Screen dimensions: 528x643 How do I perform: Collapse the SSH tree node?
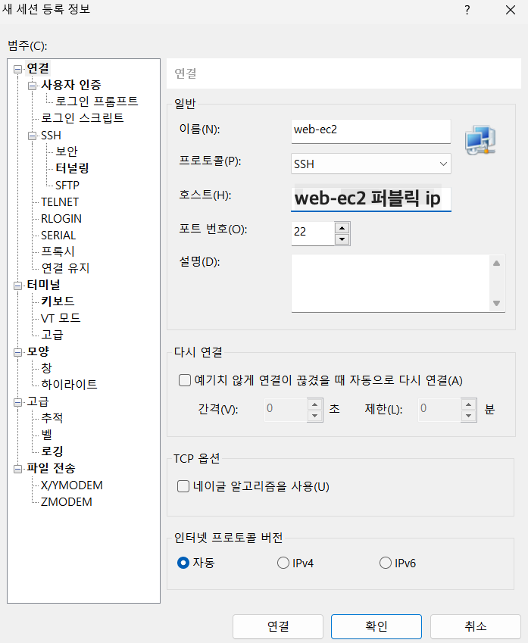[x=32, y=136]
